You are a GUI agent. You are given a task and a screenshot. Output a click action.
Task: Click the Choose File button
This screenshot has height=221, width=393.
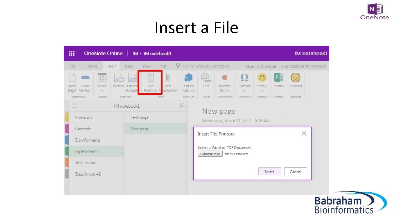[210, 154]
